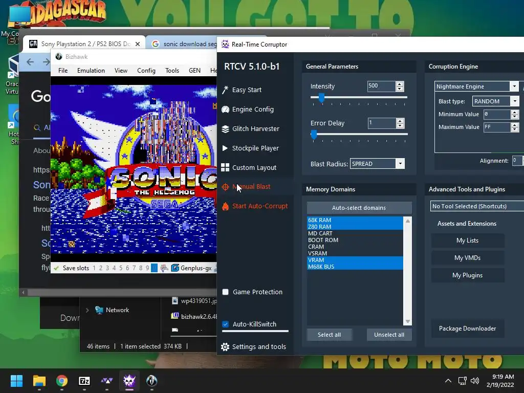
Task: Open Package Downloader button
Action: 467,328
